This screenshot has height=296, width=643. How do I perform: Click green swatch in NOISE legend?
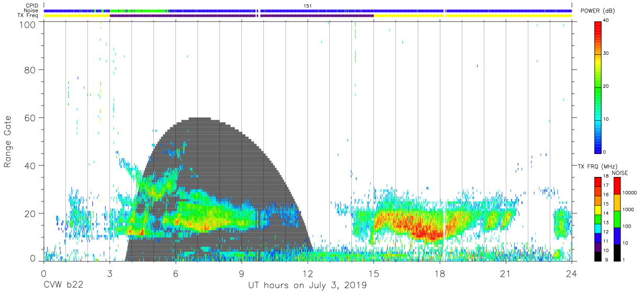617,219
